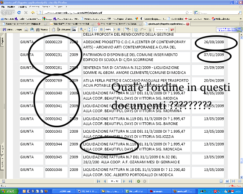The width and height of the screenshot is (243, 194).
Task: Open the history dropdown next to Forward
Action: (14, 13)
